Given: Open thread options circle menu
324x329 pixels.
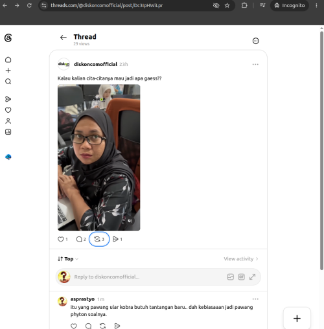Looking at the screenshot, I should (256, 41).
